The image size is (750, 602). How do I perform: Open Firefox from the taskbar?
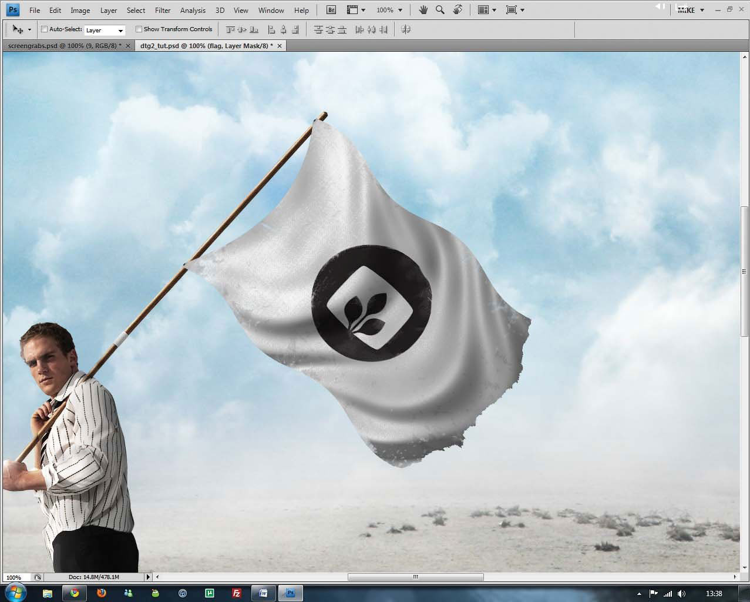coord(102,593)
